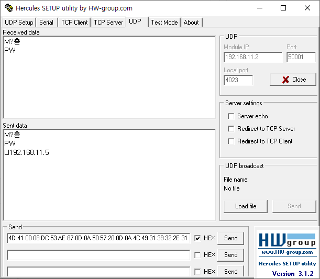This screenshot has width=320, height=279.
Task: Enable HEX for the second send line
Action: (197, 255)
